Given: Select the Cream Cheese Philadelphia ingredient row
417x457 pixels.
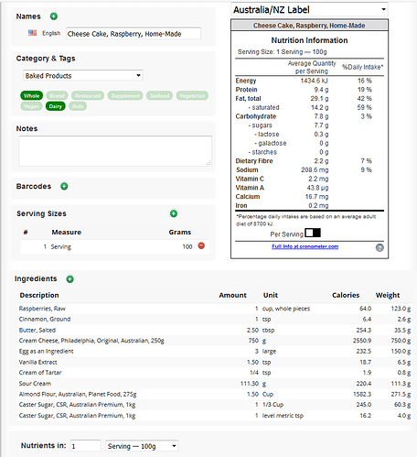Looking at the screenshot, I should tap(215, 341).
